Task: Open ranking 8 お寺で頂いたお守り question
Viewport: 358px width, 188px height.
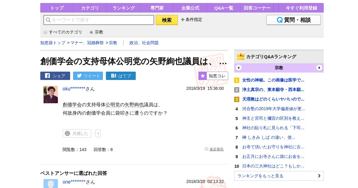Action: click(273, 147)
